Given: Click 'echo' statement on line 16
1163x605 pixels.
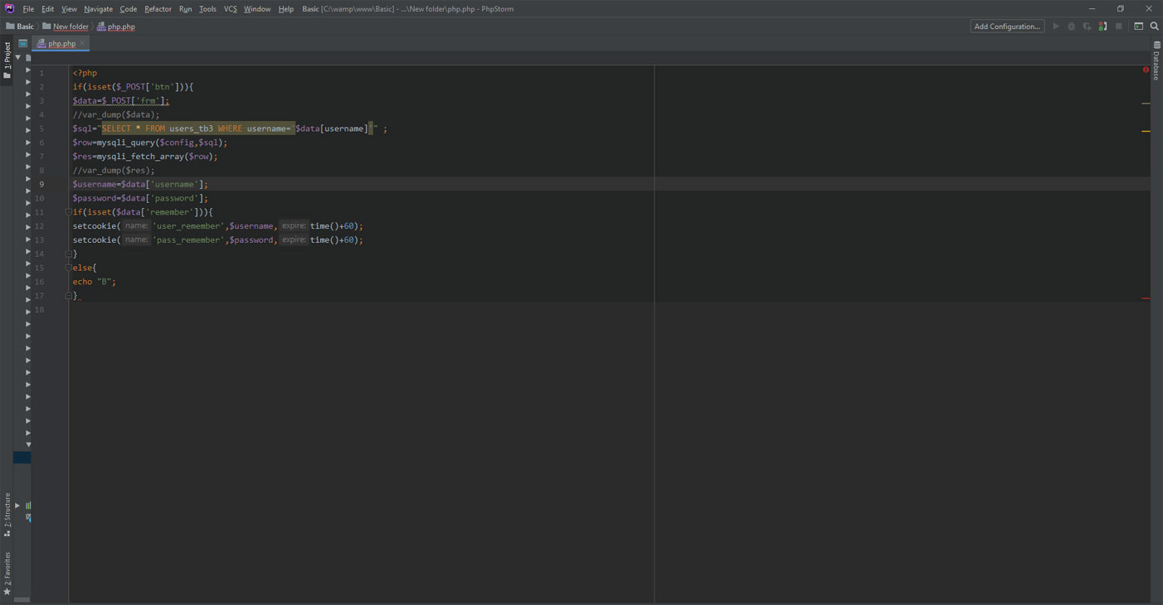Looking at the screenshot, I should tap(82, 282).
